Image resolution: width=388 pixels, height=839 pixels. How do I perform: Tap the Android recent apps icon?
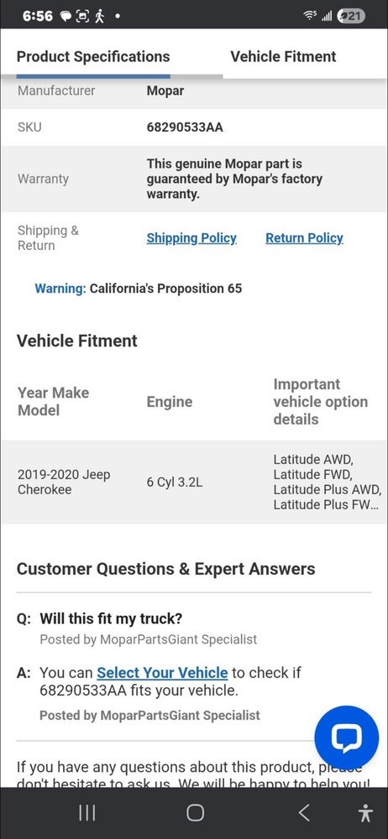coord(87,813)
